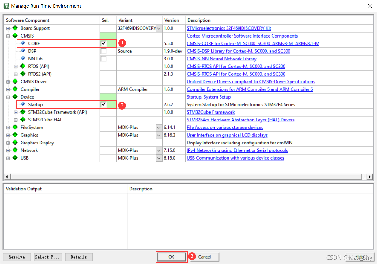
Task: Enable the NN Lib checkbox
Action: (104, 59)
